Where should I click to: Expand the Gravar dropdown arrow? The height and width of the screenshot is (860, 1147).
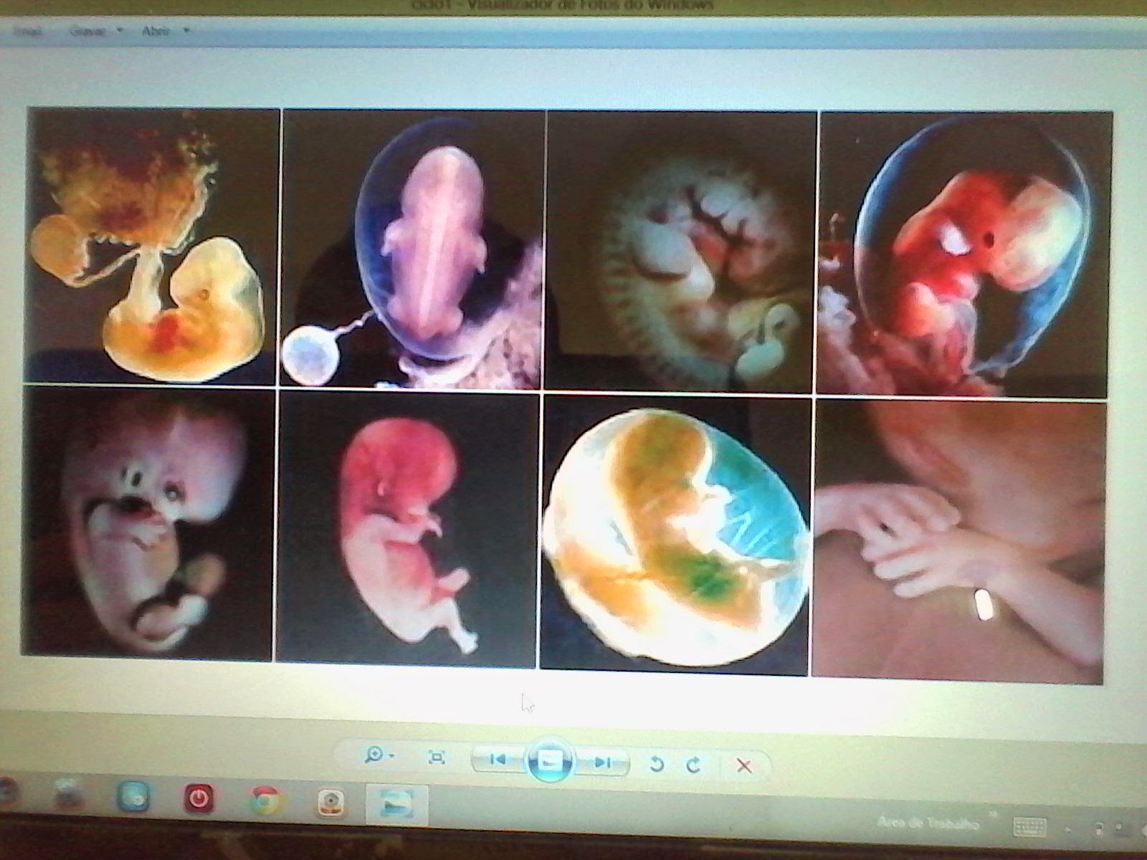(120, 31)
